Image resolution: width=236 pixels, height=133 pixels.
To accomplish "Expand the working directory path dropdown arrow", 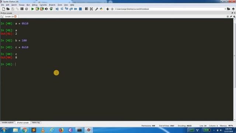I will click(225, 9).
